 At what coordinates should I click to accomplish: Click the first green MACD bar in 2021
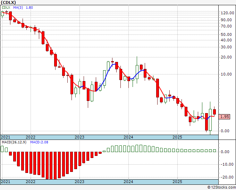tap(2, 149)
